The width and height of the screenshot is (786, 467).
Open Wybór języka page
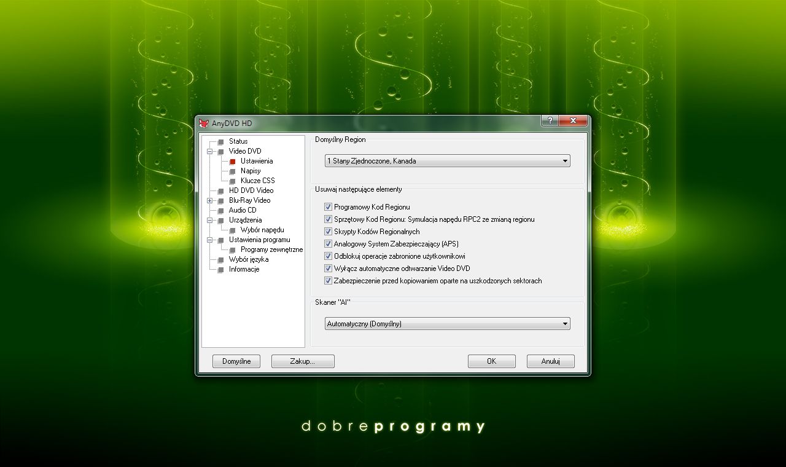click(x=249, y=259)
